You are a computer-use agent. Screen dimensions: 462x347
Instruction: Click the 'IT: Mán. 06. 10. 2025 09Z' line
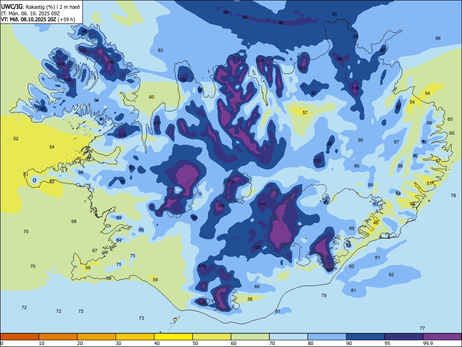(30, 13)
